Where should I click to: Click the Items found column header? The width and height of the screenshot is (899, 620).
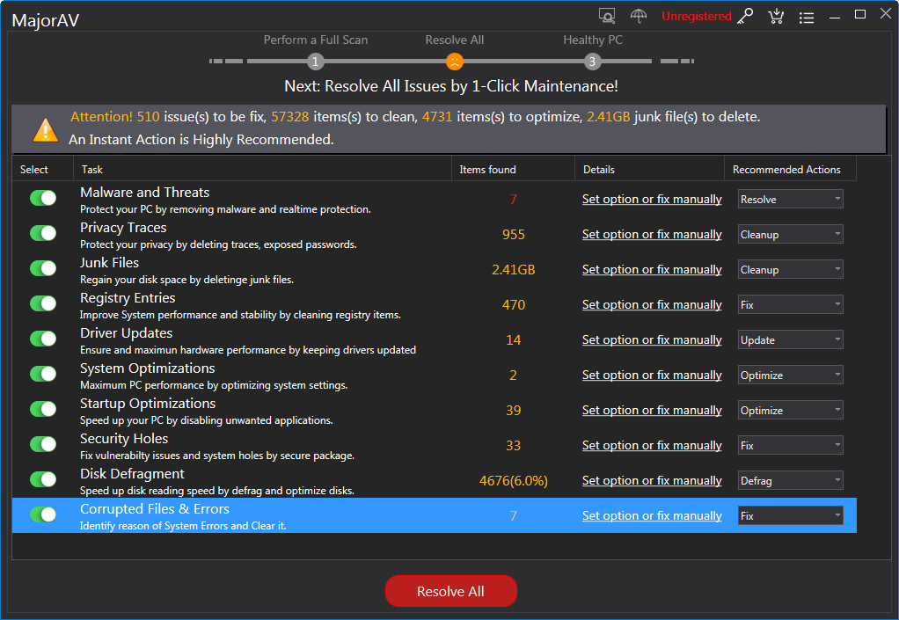point(487,170)
